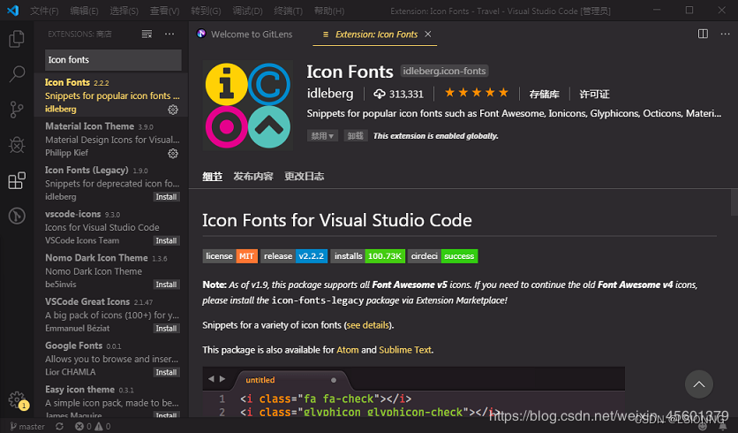Install Nomo Dark Icon Theme extension
The image size is (738, 433).
(166, 285)
